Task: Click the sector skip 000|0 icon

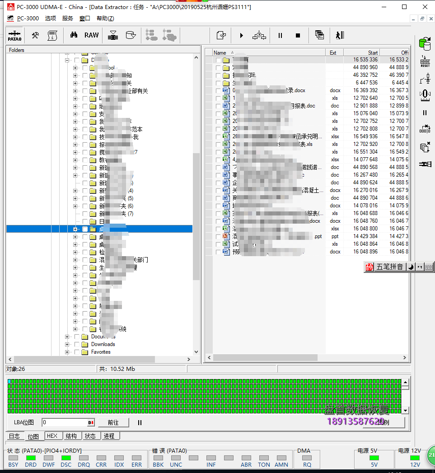Action: click(x=425, y=129)
